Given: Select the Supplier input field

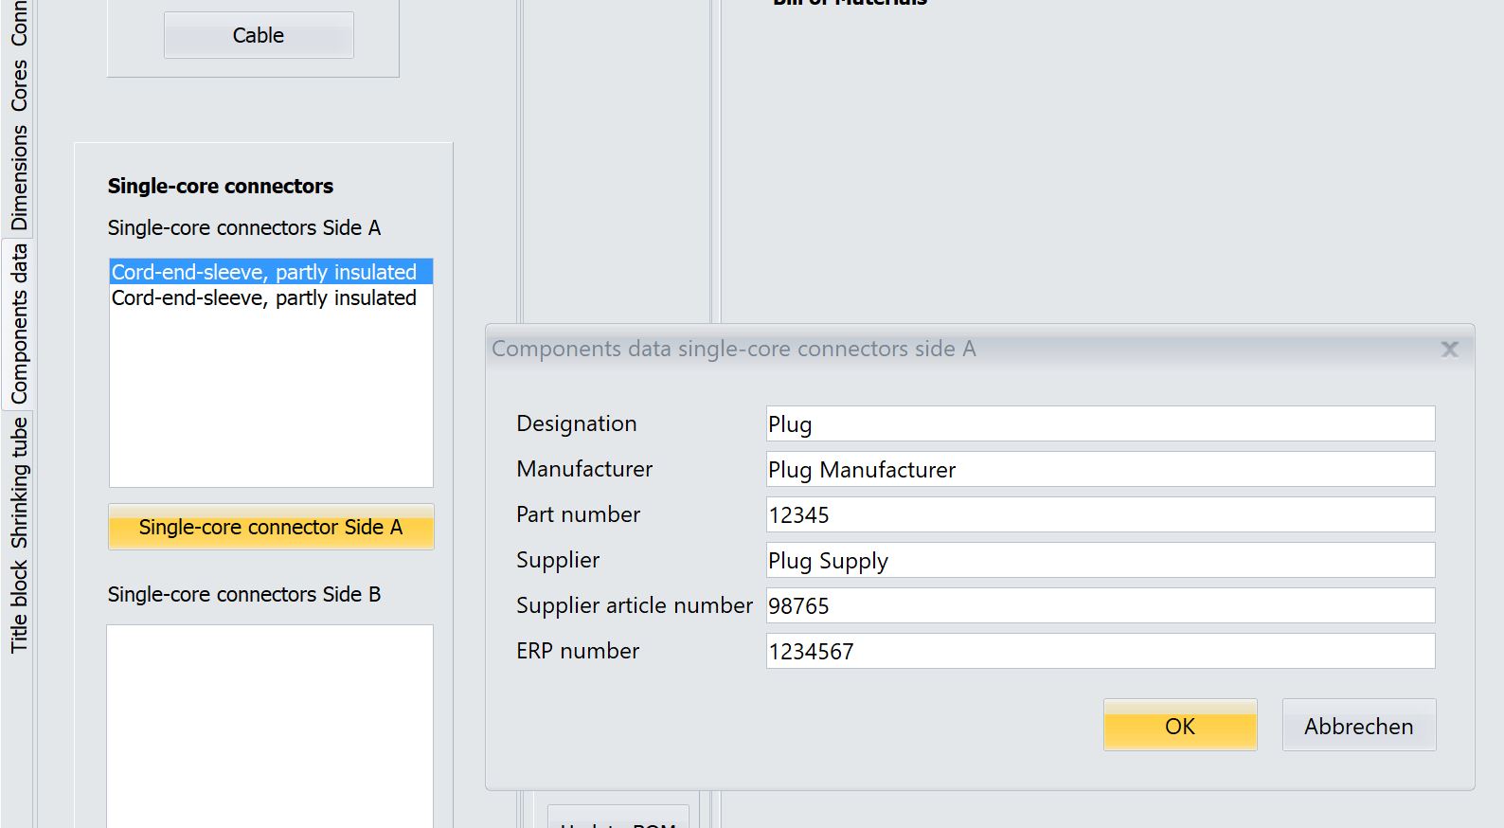Looking at the screenshot, I should [x=1100, y=560].
